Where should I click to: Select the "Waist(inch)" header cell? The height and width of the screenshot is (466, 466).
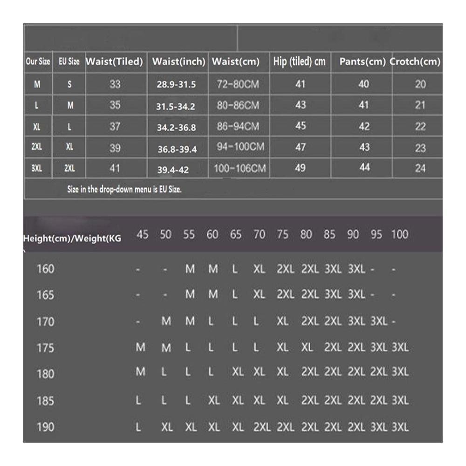tap(178, 62)
